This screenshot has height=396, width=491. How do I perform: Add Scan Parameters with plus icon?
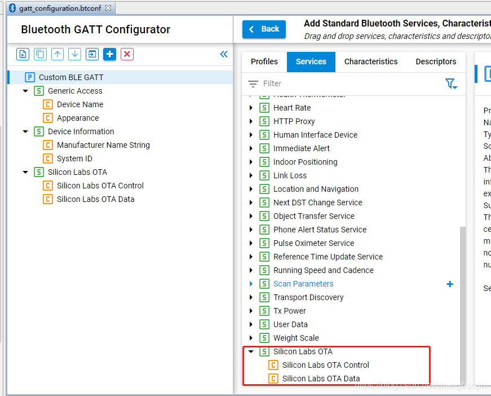pos(450,284)
